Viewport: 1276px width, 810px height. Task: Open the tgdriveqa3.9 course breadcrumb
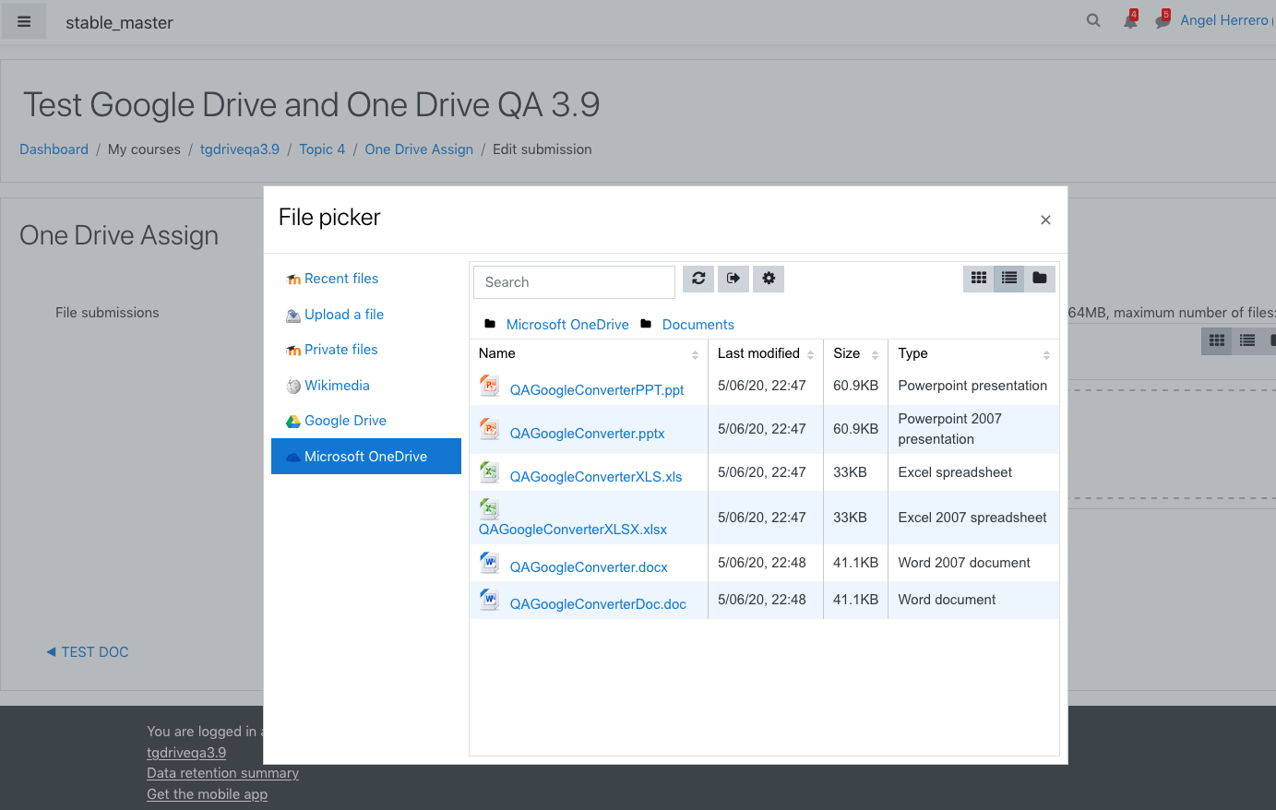tap(240, 149)
